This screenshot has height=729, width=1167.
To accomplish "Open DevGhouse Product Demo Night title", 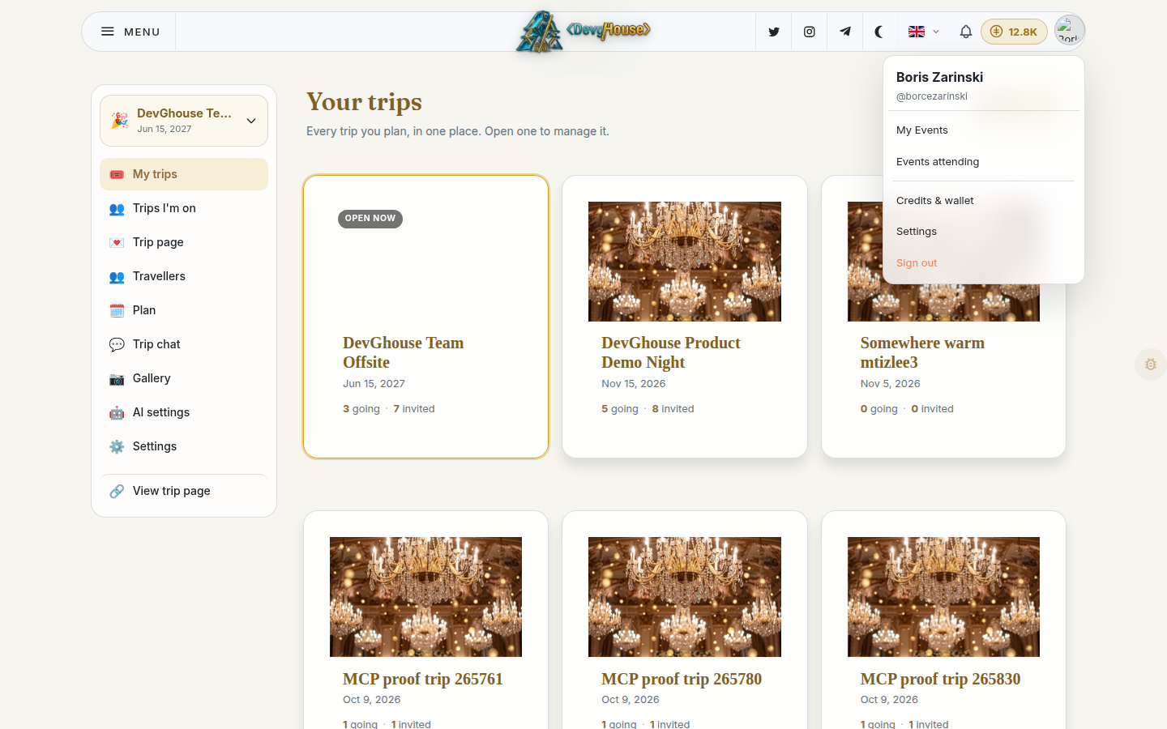I will click(x=671, y=352).
